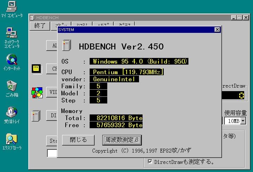Open the 10MB capacity dropdown arrow

pyautogui.click(x=243, y=121)
